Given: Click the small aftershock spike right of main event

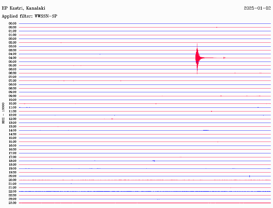Looking at the screenshot, I should coord(224,58).
